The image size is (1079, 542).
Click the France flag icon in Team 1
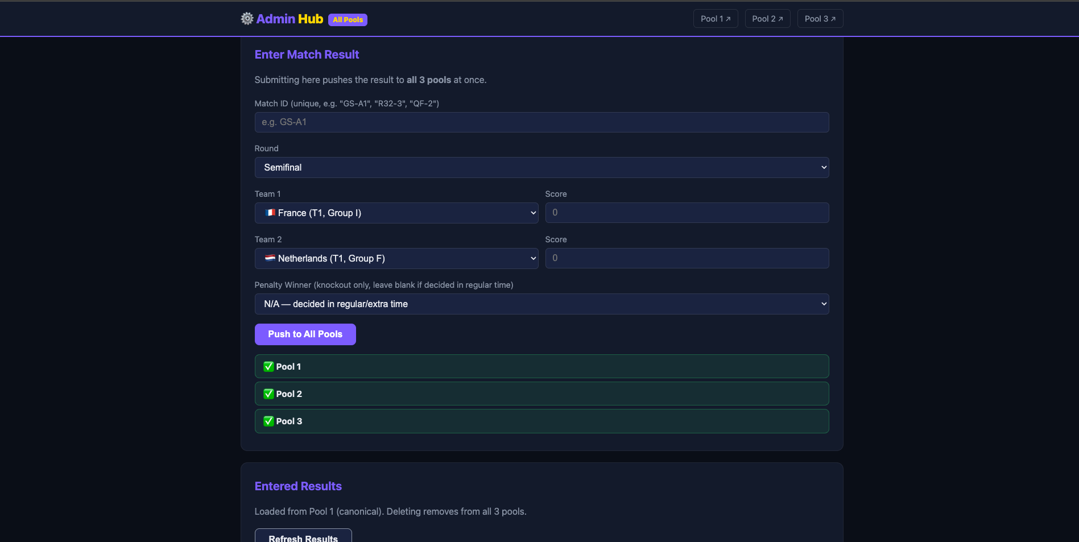click(x=270, y=213)
